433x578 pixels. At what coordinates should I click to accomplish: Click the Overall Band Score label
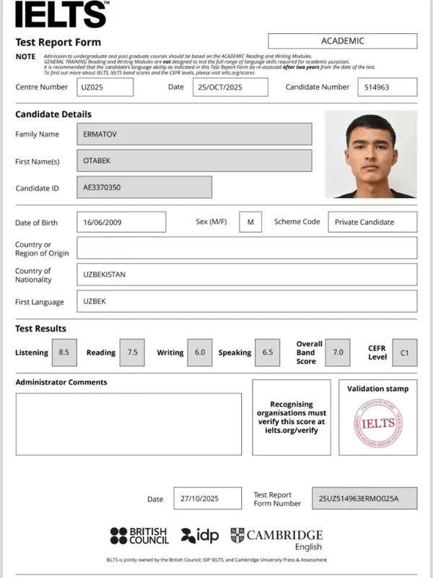309,353
